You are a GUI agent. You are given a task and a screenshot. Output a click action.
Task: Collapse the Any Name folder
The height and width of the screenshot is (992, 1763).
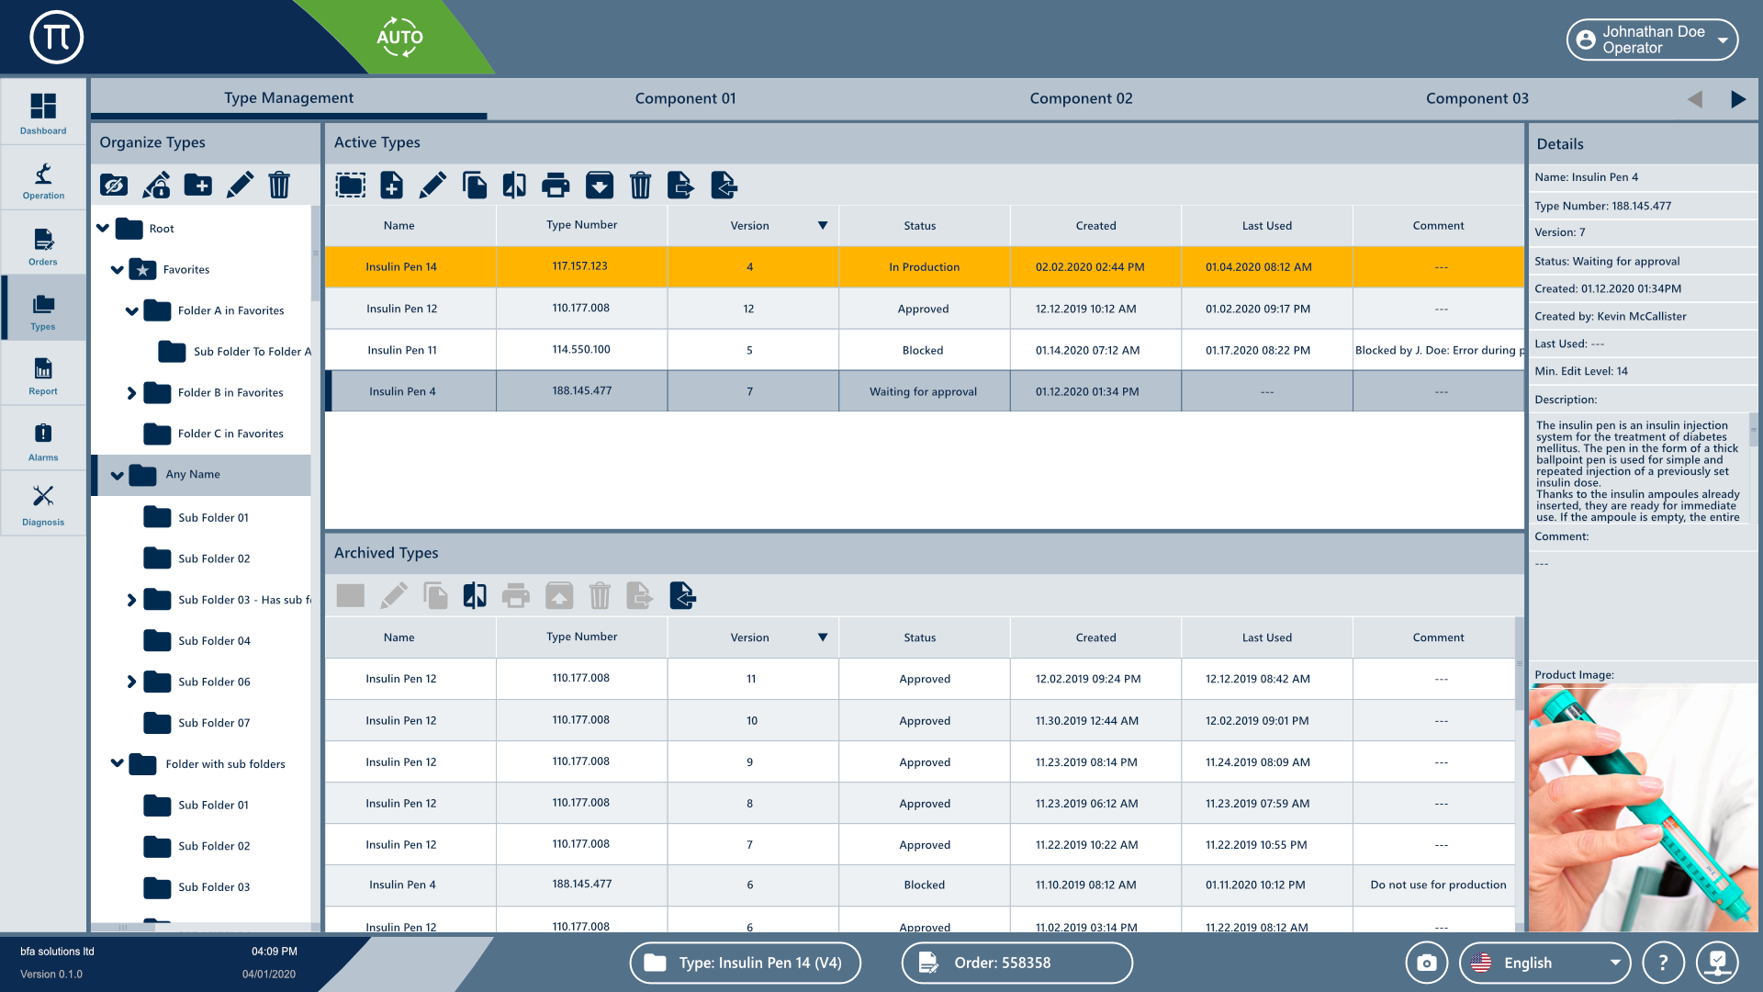pos(118,475)
